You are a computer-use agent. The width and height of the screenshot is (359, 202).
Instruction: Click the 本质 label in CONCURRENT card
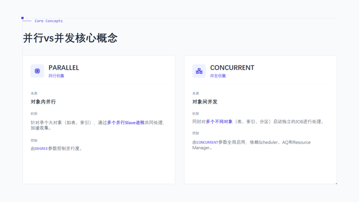coord(196,93)
